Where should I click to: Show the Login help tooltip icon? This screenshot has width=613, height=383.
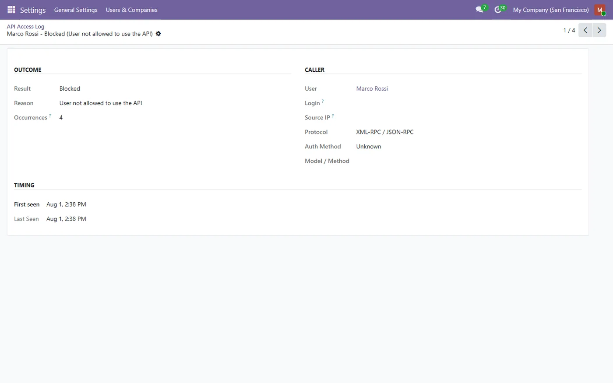[323, 101]
